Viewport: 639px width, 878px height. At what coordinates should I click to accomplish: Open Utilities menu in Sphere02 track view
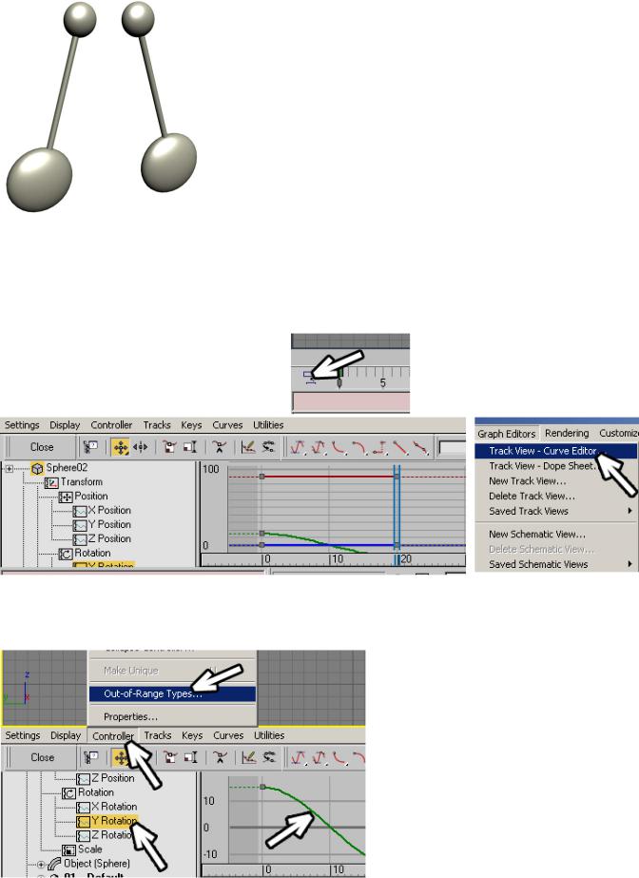coord(268,425)
